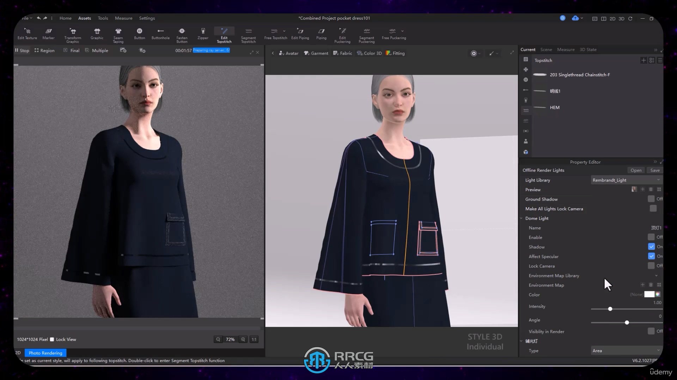
Task: Toggle Shadow checkbox on Dome Light
Action: 651,246
